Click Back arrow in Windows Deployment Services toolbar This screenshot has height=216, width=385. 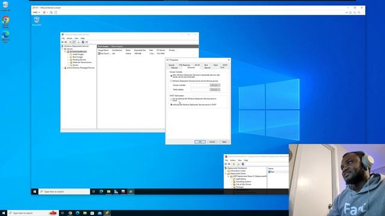coord(63,42)
